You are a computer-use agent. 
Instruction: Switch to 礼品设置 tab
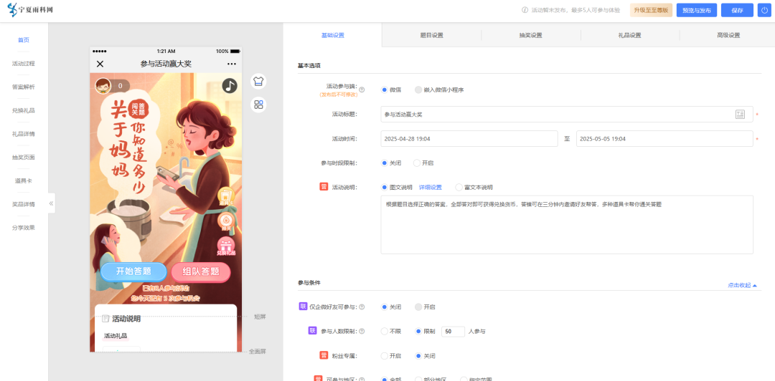pyautogui.click(x=630, y=35)
